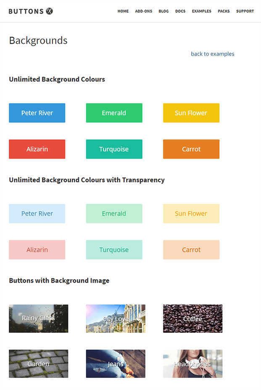
Task: Open the PACKS navigation item
Action: pyautogui.click(x=224, y=11)
